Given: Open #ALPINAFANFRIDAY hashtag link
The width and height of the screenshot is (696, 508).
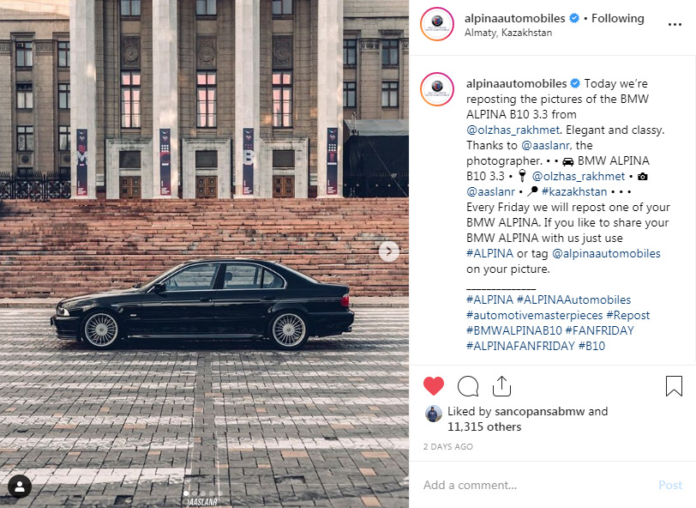Looking at the screenshot, I should pyautogui.click(x=520, y=346).
